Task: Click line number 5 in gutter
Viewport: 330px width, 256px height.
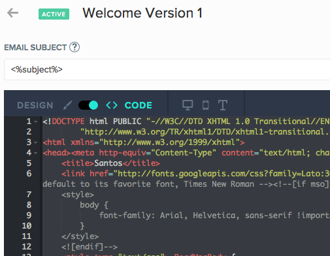Action: pos(29,163)
